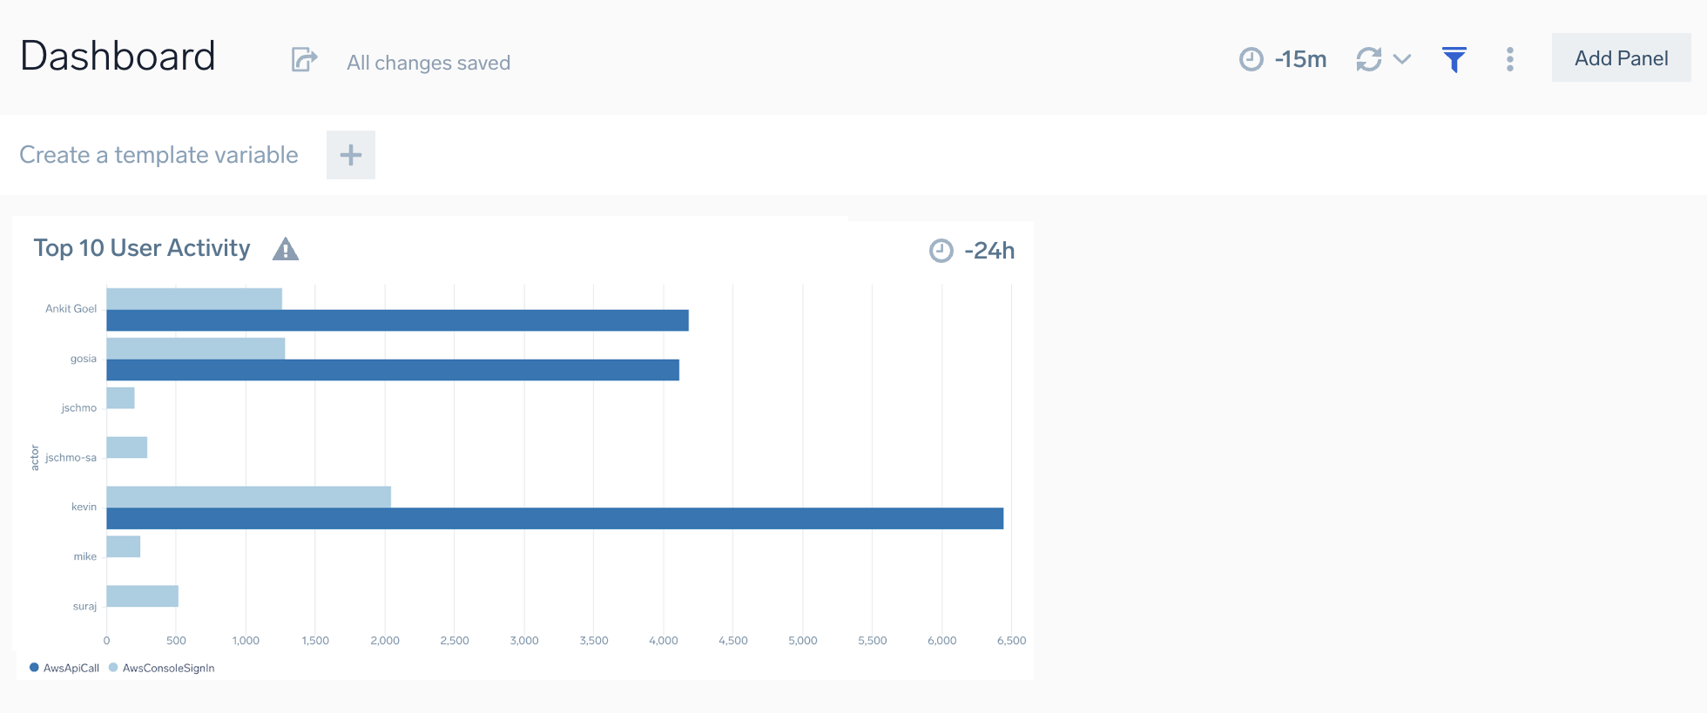Viewport: 1707px width, 713px height.
Task: Open the -24h panel time range selector
Action: click(989, 251)
